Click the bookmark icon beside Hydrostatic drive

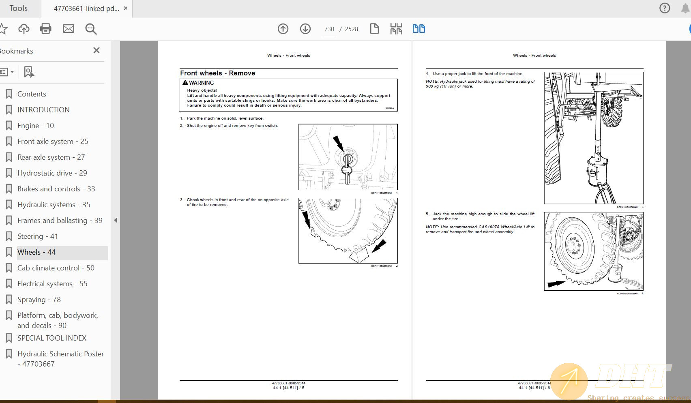pyautogui.click(x=9, y=173)
